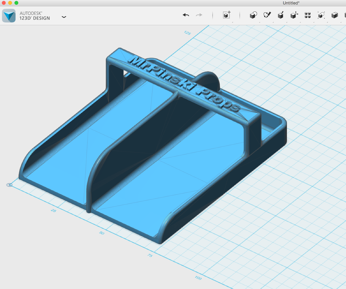Image resolution: width=346 pixels, height=289 pixels.
Task: Click the "25" grid ruler label
Action: tap(53, 211)
